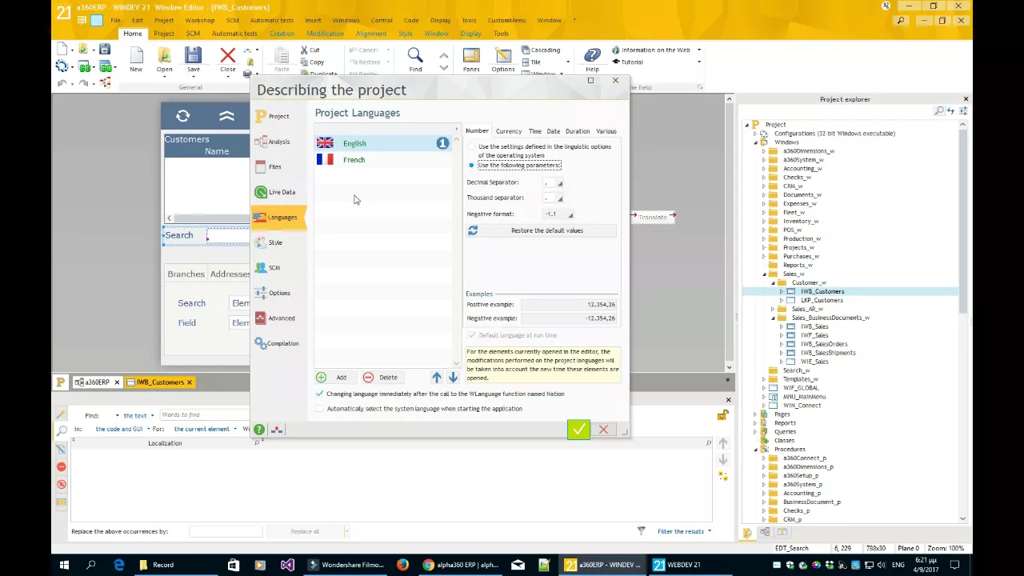1024x576 pixels.
Task: Switch to the Currency tab
Action: tap(508, 131)
